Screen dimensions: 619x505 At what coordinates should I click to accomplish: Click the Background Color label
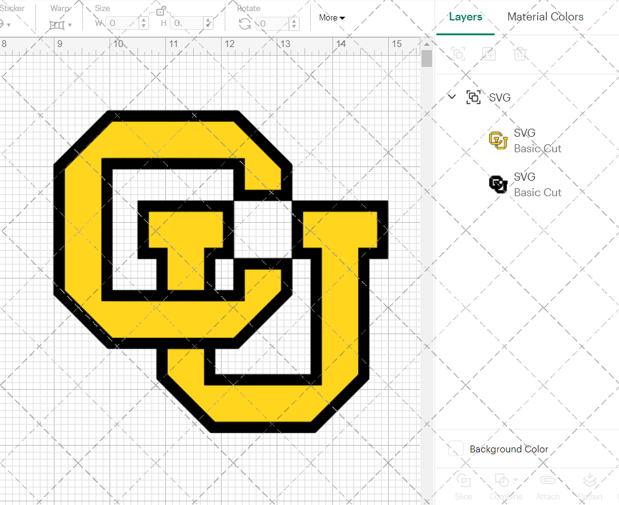coord(509,449)
